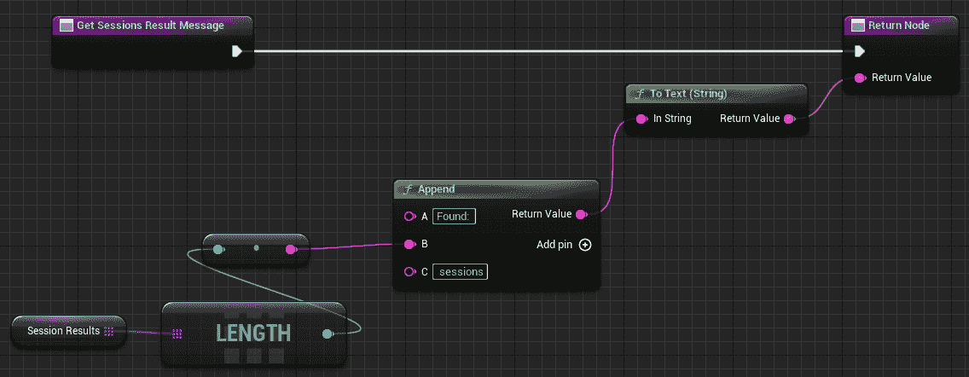The image size is (969, 377).
Task: Click the Append node's Return Value output pin
Action: [x=581, y=214]
